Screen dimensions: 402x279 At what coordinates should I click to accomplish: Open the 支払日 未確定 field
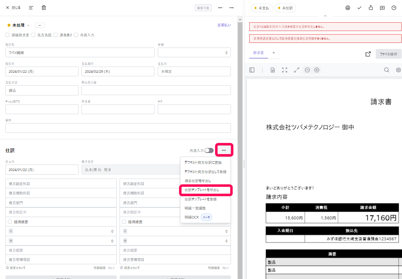(194, 72)
